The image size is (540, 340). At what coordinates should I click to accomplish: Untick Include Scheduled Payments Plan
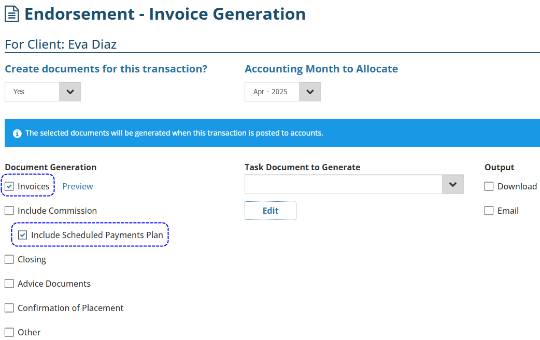pos(23,235)
